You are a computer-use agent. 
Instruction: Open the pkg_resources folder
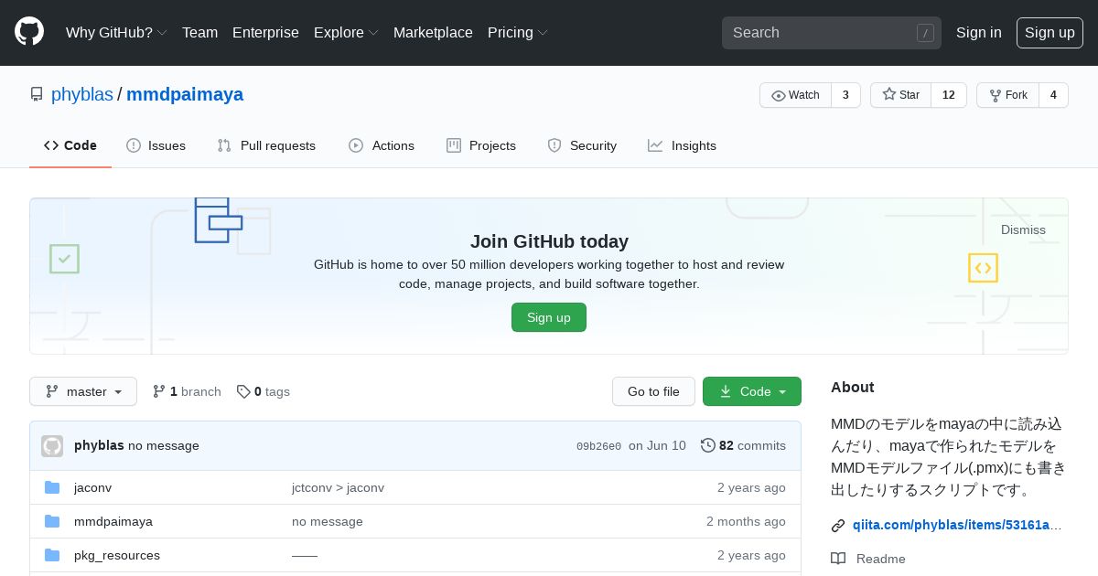tap(117, 555)
